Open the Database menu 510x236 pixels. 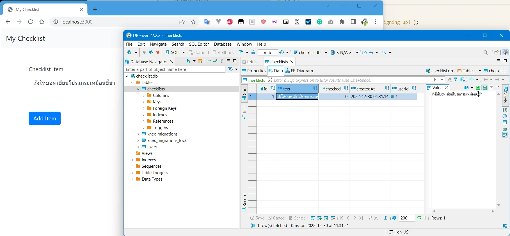tap(223, 44)
